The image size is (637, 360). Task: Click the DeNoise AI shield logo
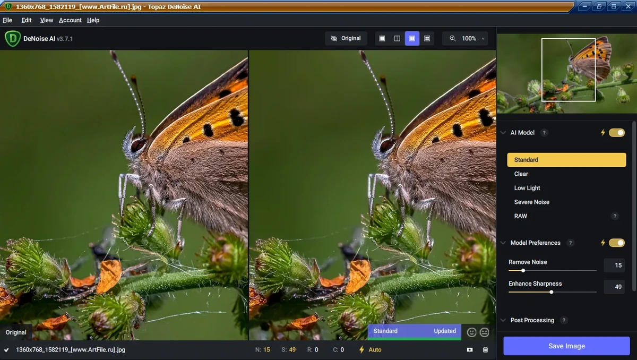click(12, 39)
